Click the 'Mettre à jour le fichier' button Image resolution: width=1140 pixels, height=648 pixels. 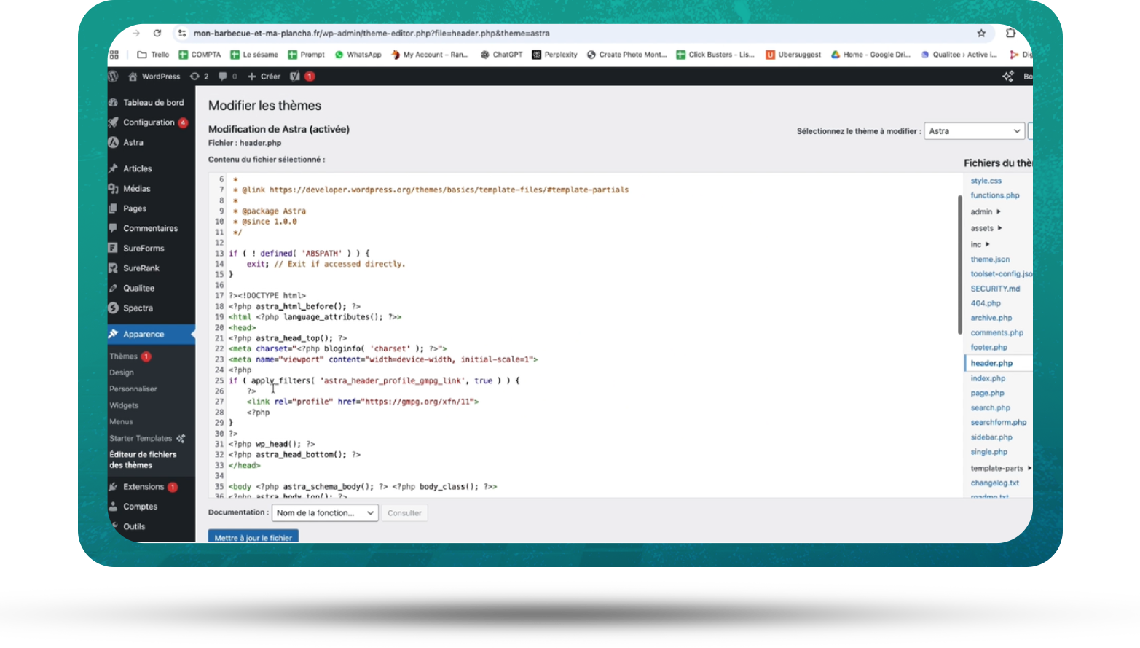click(253, 537)
